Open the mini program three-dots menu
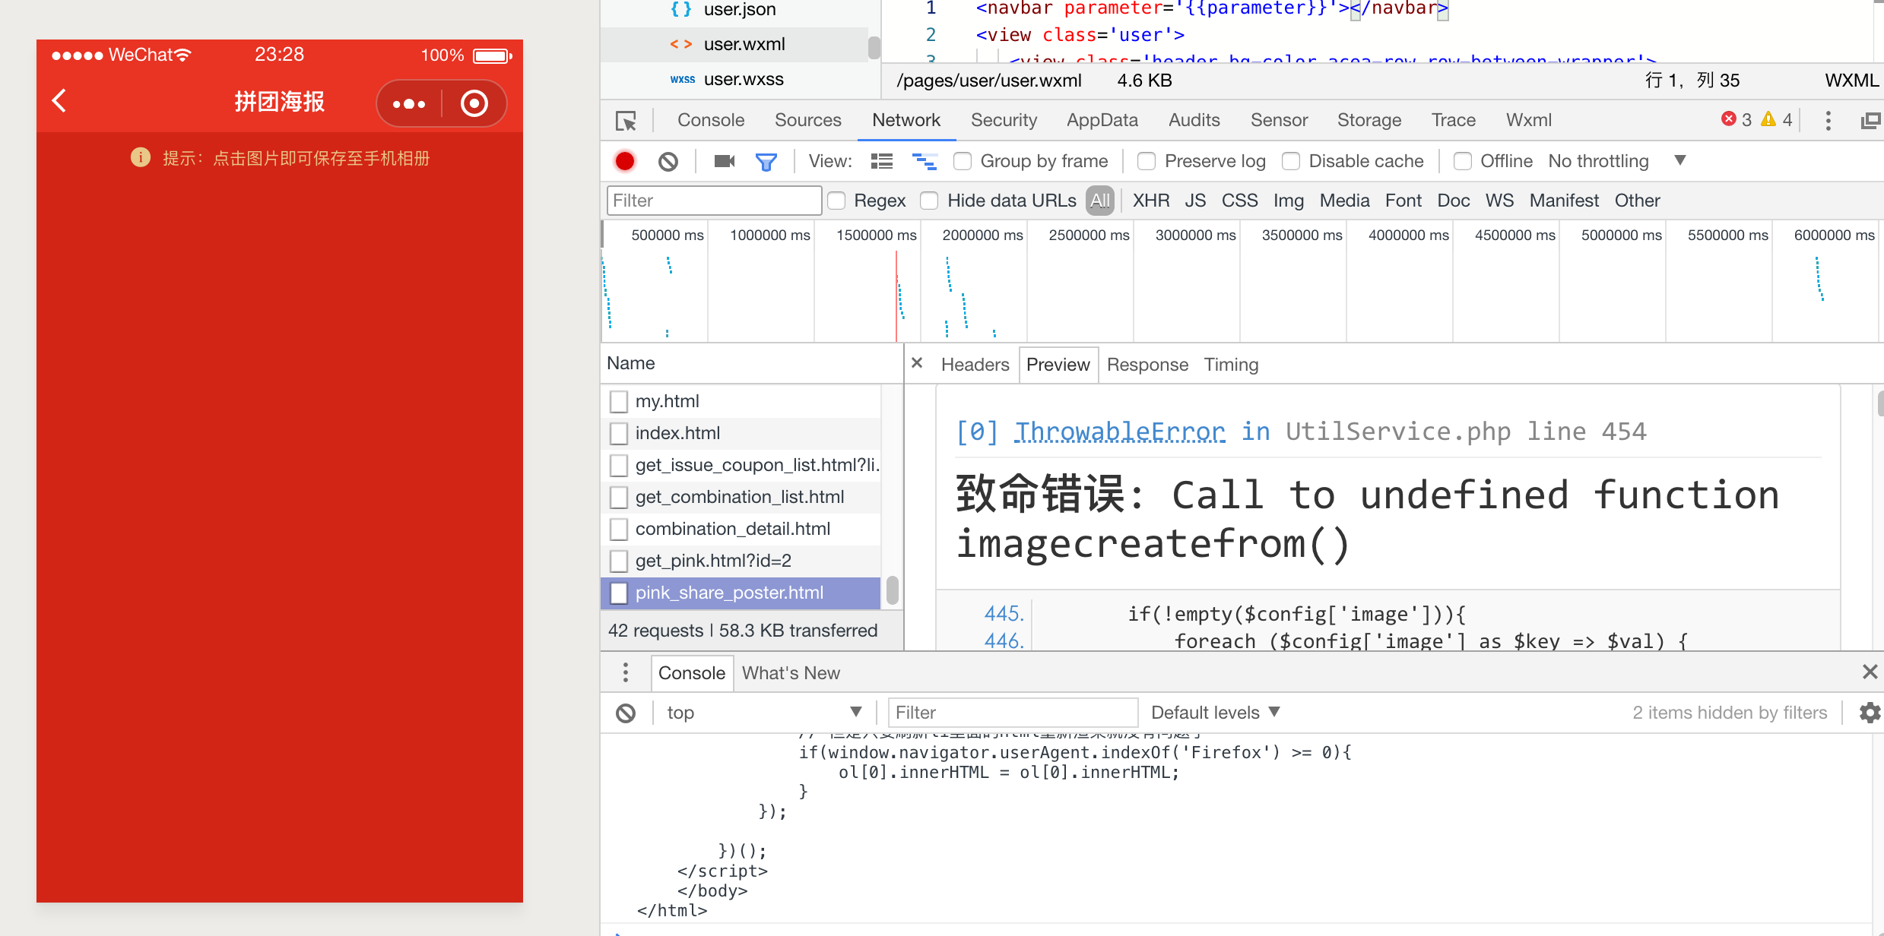 409,103
